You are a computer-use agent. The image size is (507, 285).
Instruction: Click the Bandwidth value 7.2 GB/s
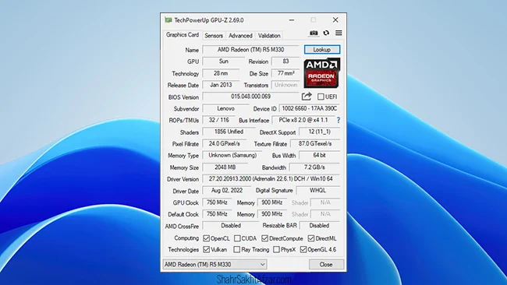click(x=314, y=167)
